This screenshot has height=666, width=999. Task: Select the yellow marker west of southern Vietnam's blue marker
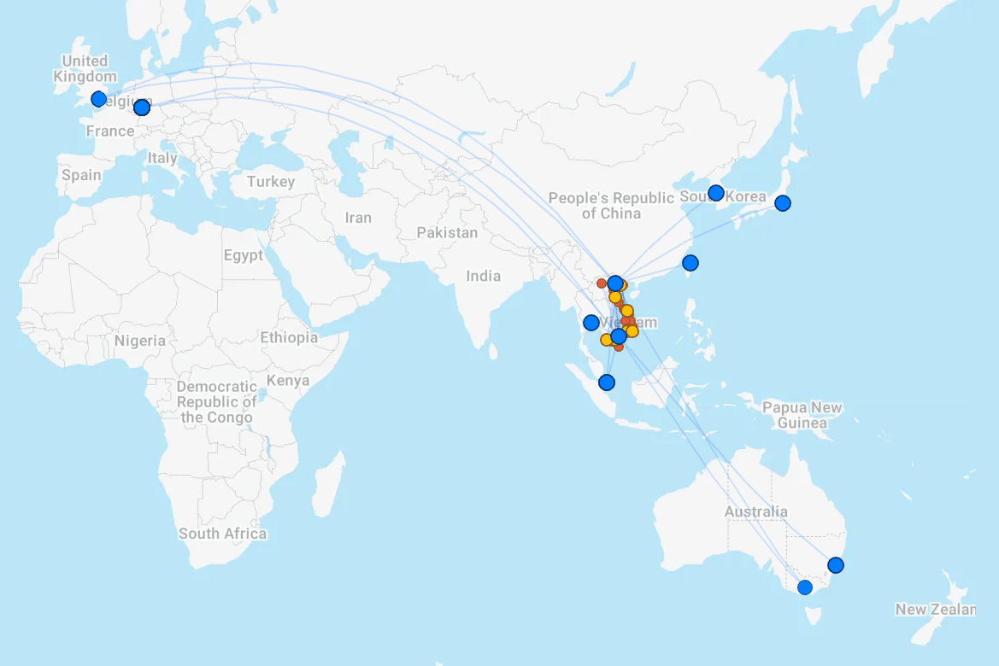(x=606, y=340)
